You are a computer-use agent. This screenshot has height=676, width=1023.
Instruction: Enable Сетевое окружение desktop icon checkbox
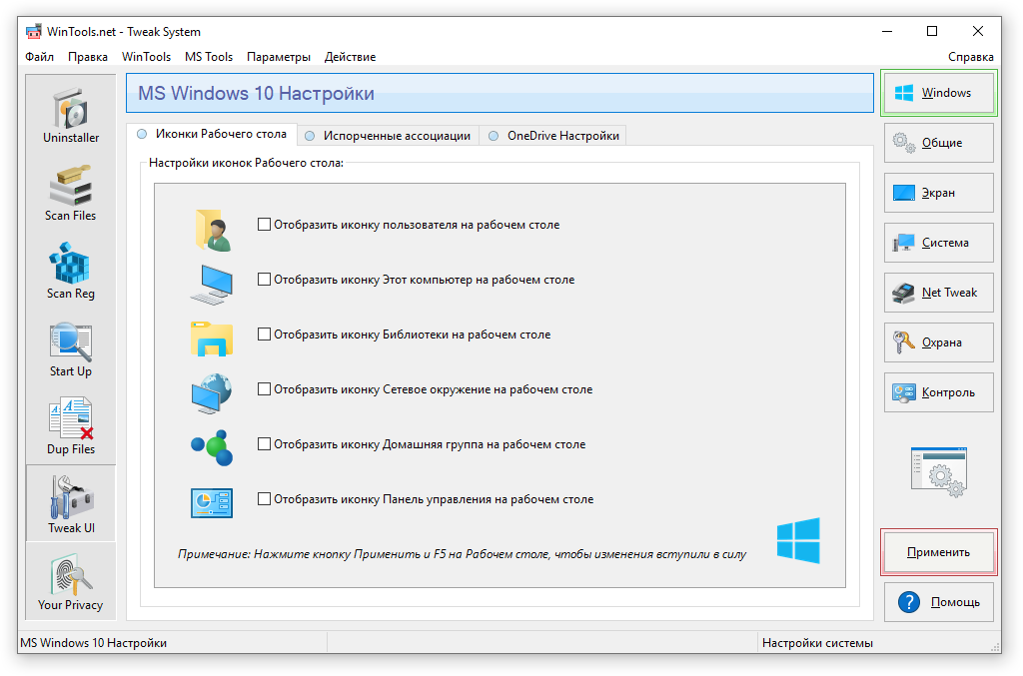264,388
